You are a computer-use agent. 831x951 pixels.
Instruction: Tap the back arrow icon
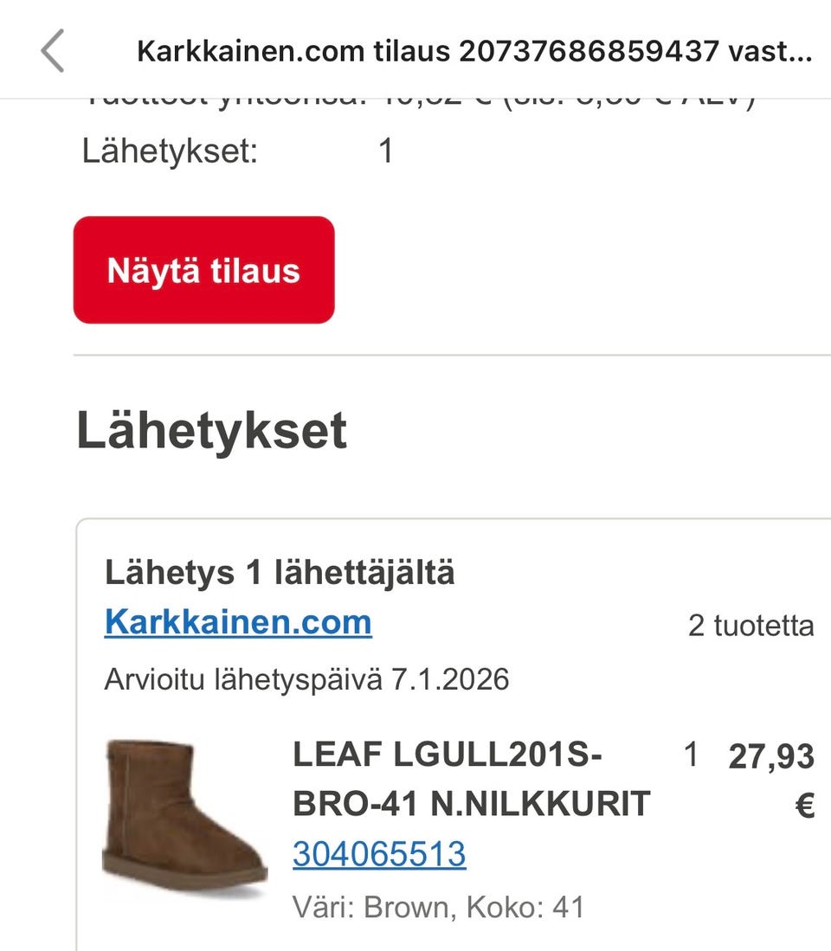coord(52,51)
